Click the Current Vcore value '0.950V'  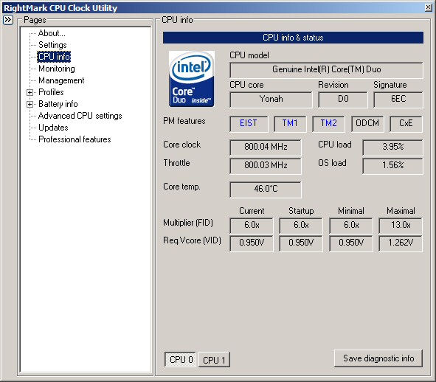pyautogui.click(x=252, y=243)
